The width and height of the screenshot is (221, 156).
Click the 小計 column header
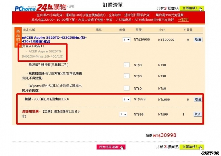click(x=162, y=30)
